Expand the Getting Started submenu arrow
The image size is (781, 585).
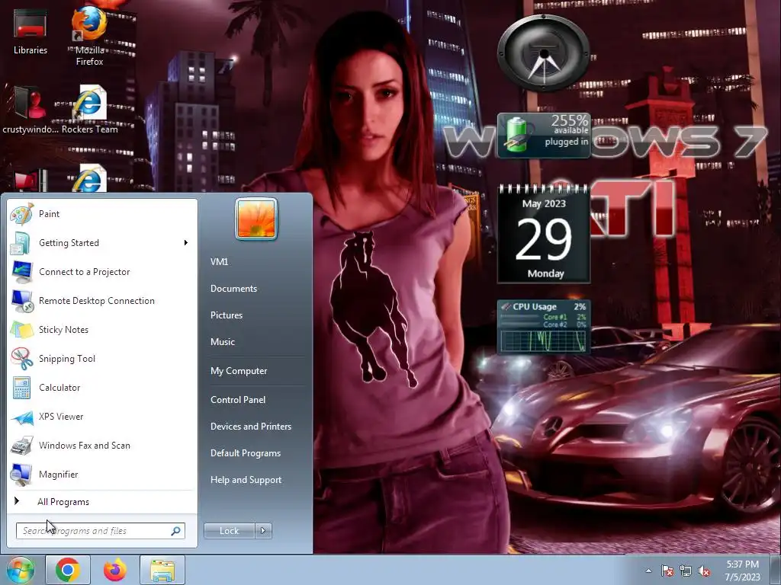(x=186, y=243)
